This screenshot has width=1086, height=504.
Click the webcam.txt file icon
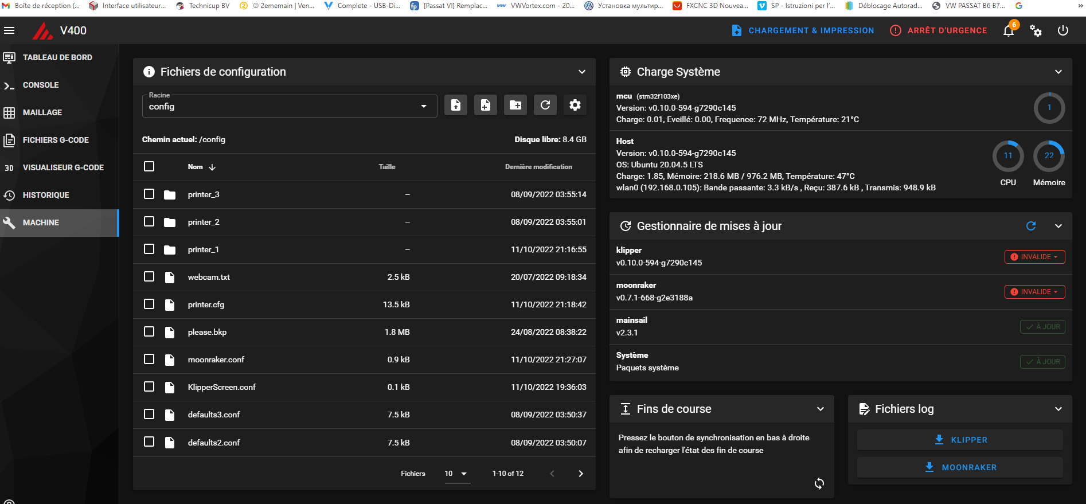click(x=170, y=278)
